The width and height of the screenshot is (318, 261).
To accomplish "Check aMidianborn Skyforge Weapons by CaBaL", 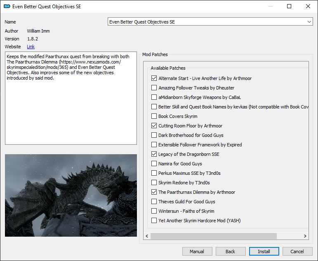I will (154, 97).
